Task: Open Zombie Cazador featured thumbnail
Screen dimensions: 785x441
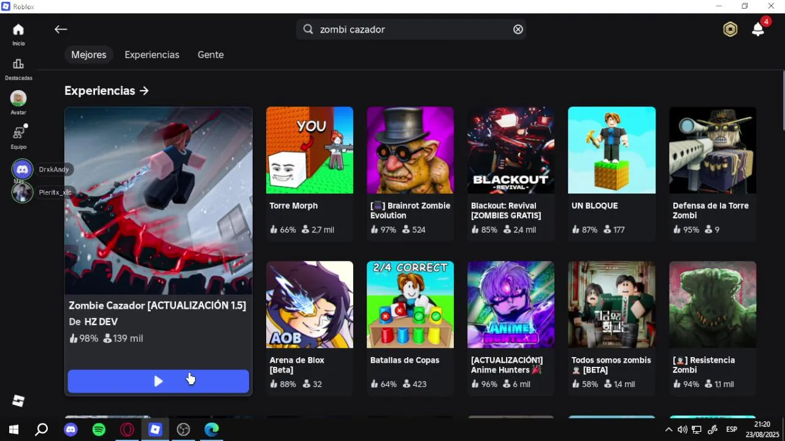Action: 158,201
